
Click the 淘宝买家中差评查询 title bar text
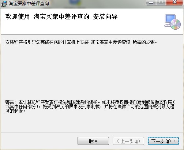pos(29,3)
